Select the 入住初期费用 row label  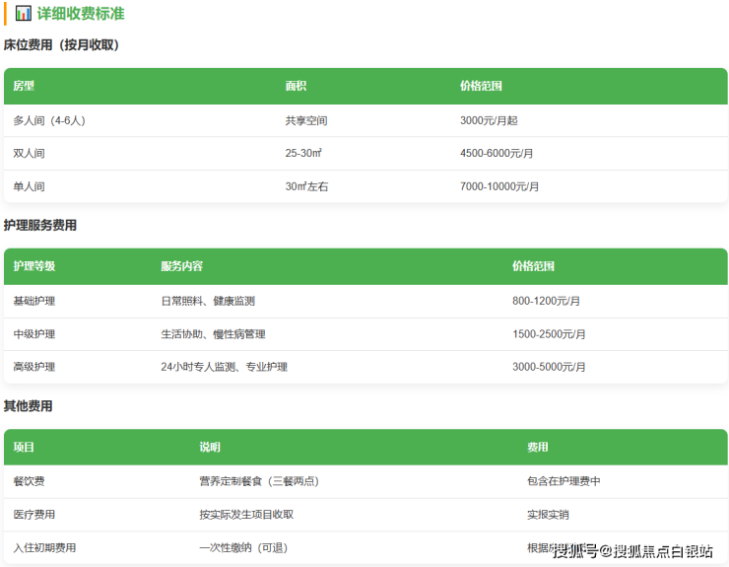coord(44,547)
